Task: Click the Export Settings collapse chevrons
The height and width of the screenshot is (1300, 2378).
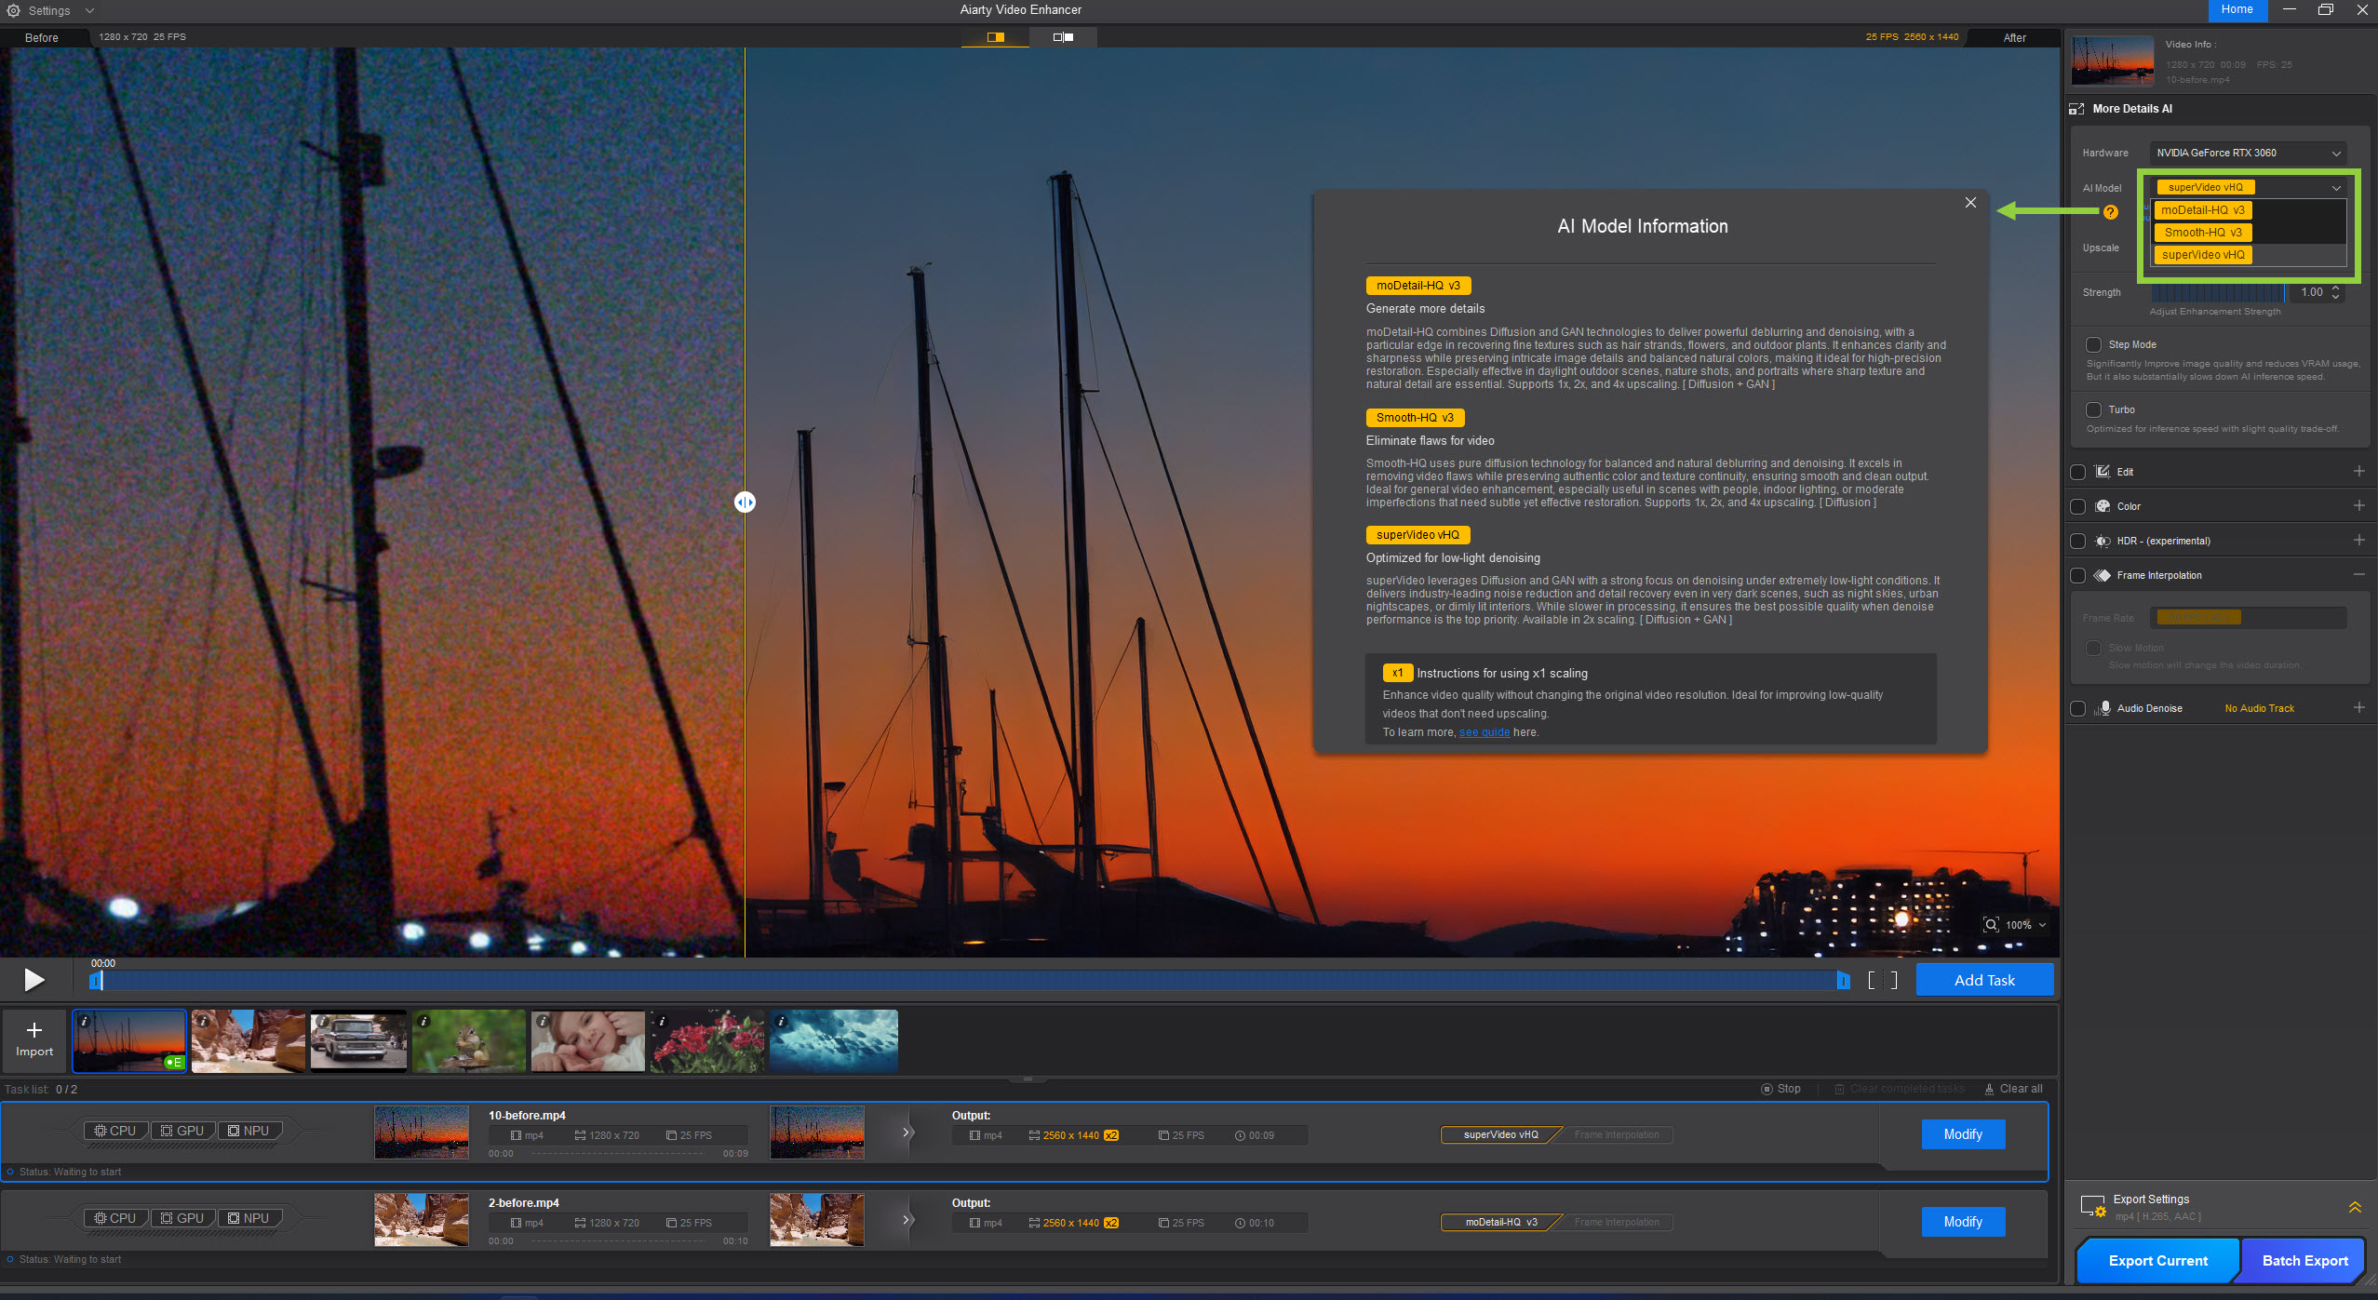Action: (2354, 1208)
